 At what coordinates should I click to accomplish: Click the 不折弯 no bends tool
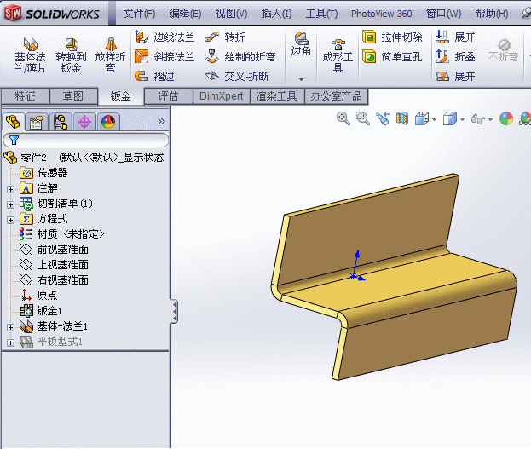(x=503, y=50)
